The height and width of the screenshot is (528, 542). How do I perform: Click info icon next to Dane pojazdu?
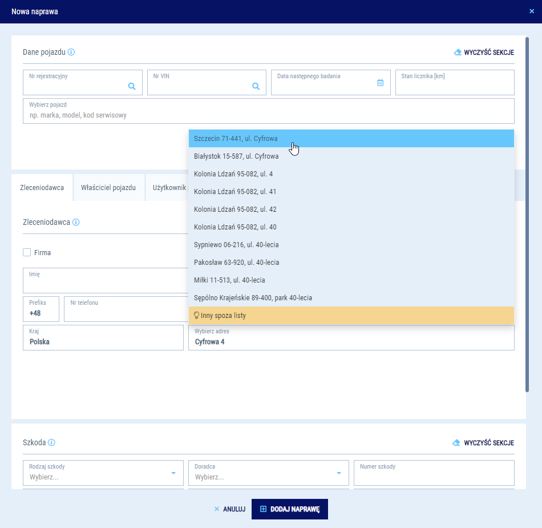pyautogui.click(x=71, y=52)
